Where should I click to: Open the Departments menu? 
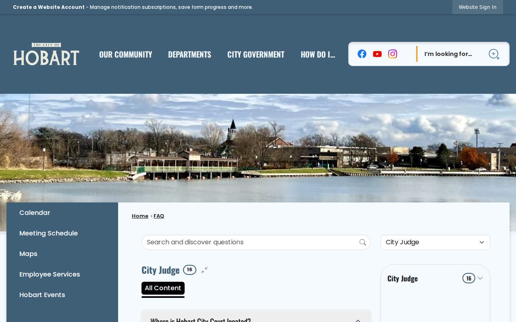189,54
